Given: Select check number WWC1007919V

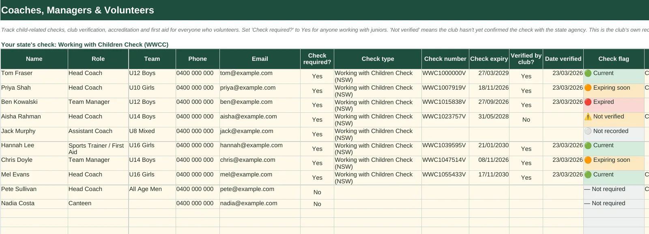Looking at the screenshot, I should point(445,91).
